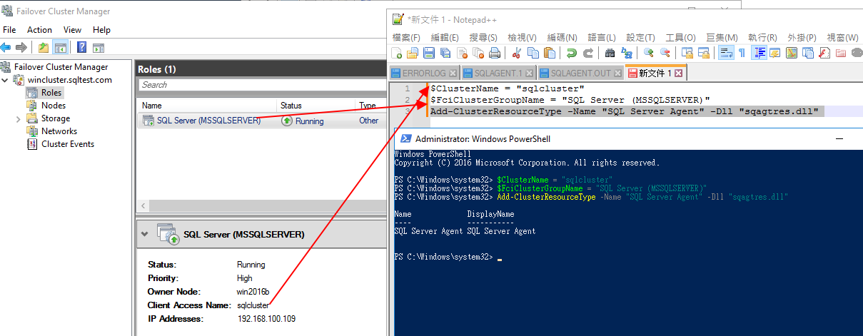Screen dimensions: 863x336
Task: Open Notepad++ 外掛(P) menu
Action: (x=802, y=37)
